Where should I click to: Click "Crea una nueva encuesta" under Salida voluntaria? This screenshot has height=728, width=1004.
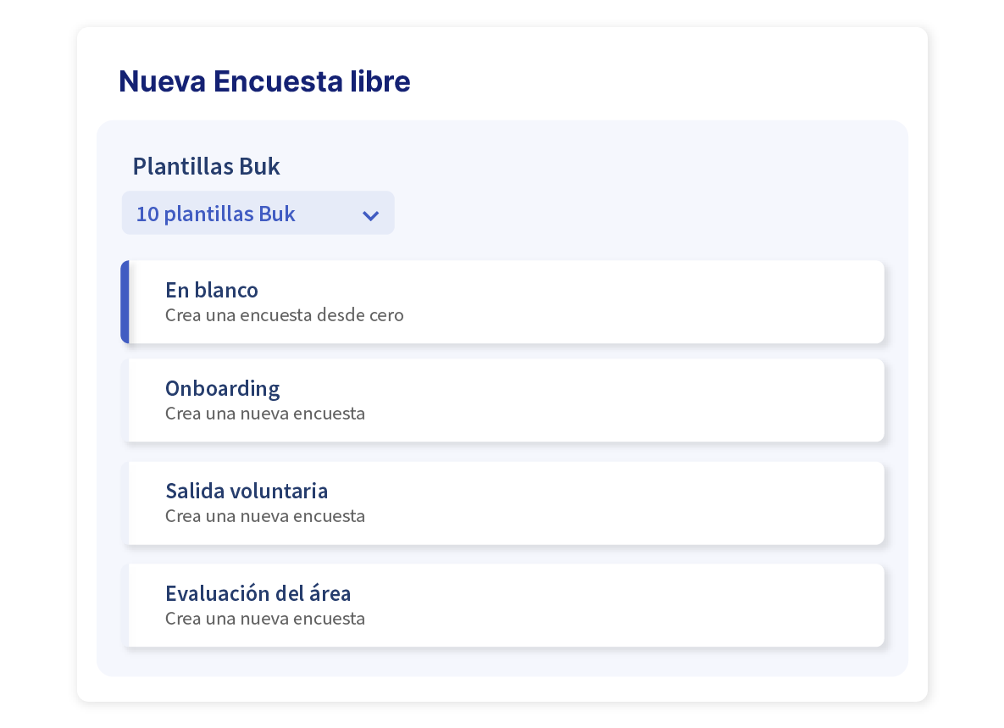click(x=264, y=516)
